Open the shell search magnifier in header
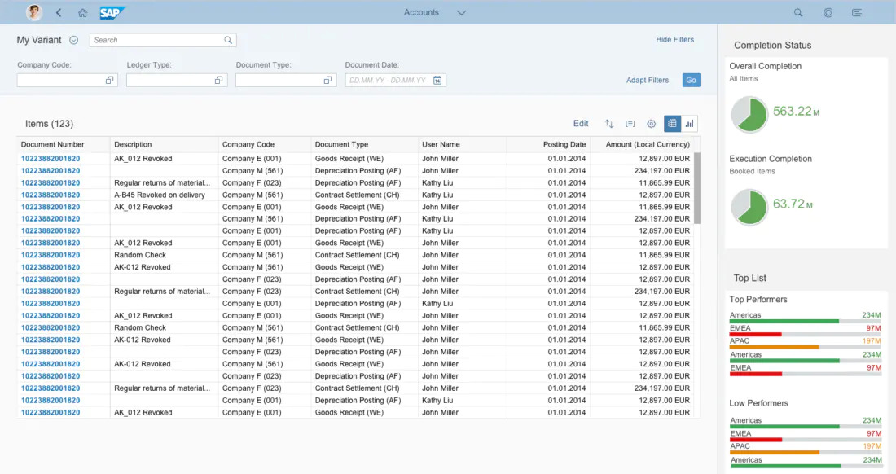896x474 pixels. 798,12
